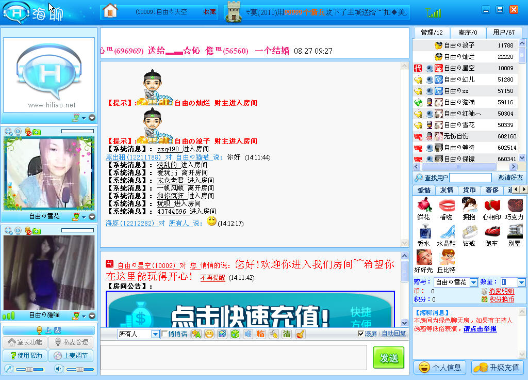Screen dimensions: 528x380
Task: Take snapshot of 自由の雪花 video with camera icon
Action: tap(37, 132)
